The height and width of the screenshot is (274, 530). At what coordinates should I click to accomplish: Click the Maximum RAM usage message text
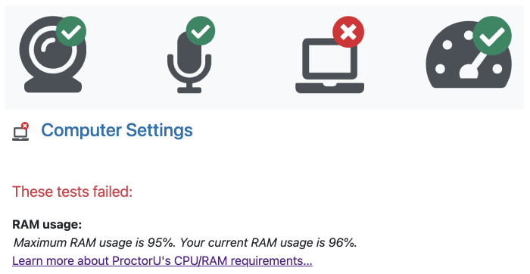[185, 242]
